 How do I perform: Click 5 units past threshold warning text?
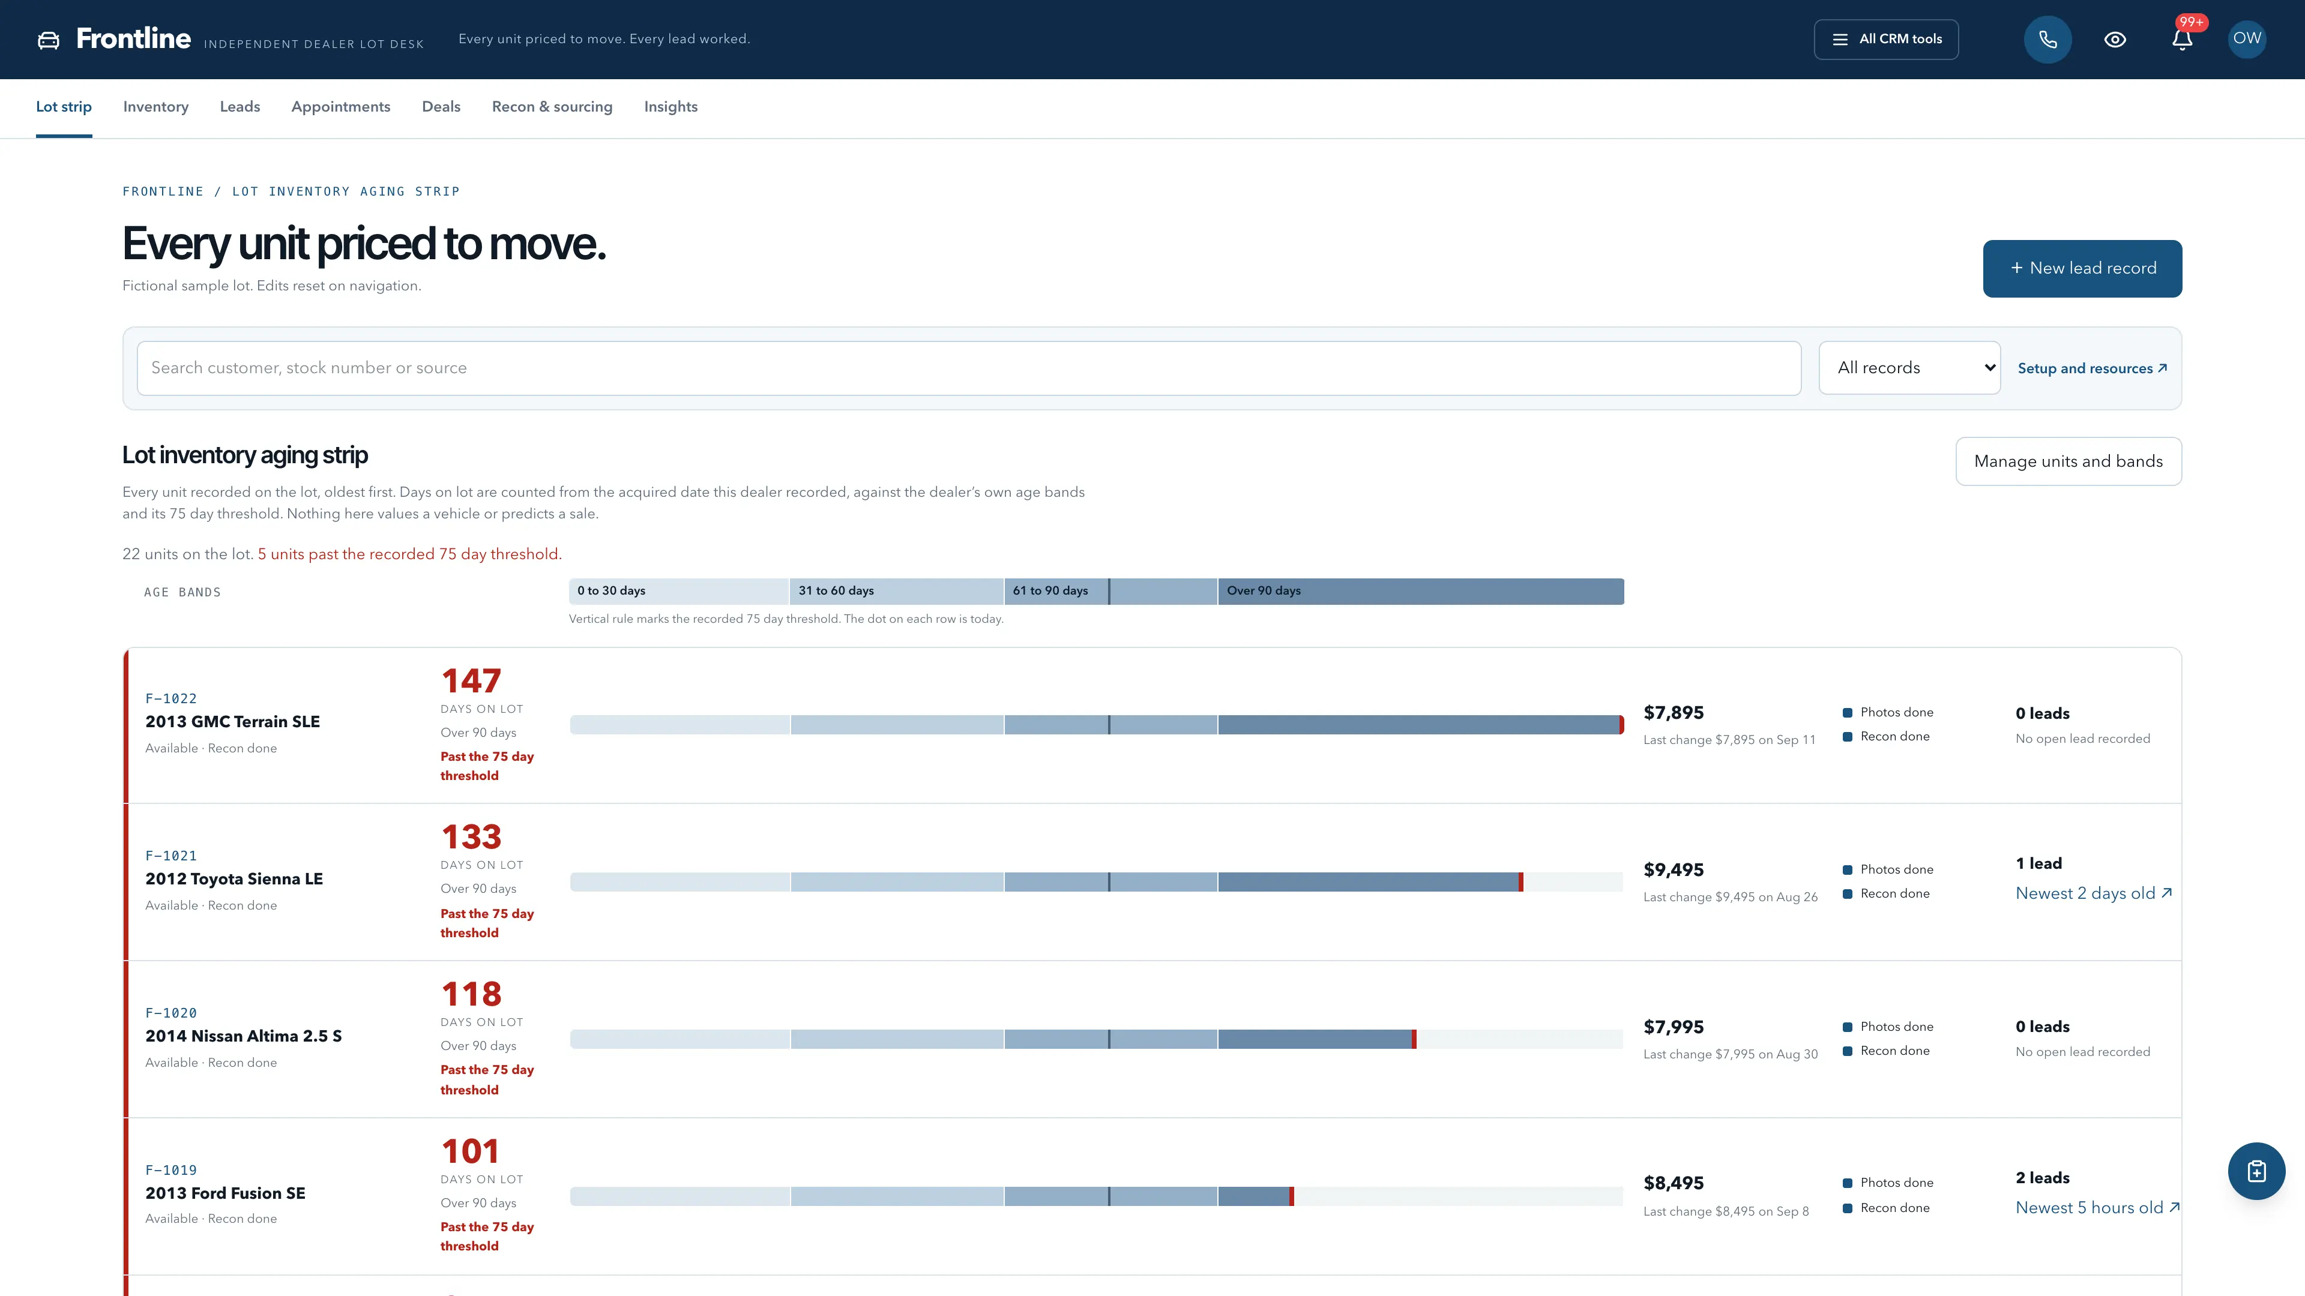pos(410,554)
